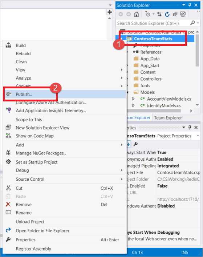Screen dimensions: 203x257
Task: Open the search options dropdown arrow
Action: pyautogui.click(x=198, y=23)
